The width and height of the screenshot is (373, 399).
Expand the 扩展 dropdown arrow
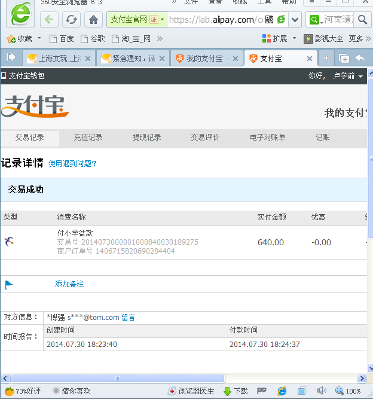tap(295, 38)
